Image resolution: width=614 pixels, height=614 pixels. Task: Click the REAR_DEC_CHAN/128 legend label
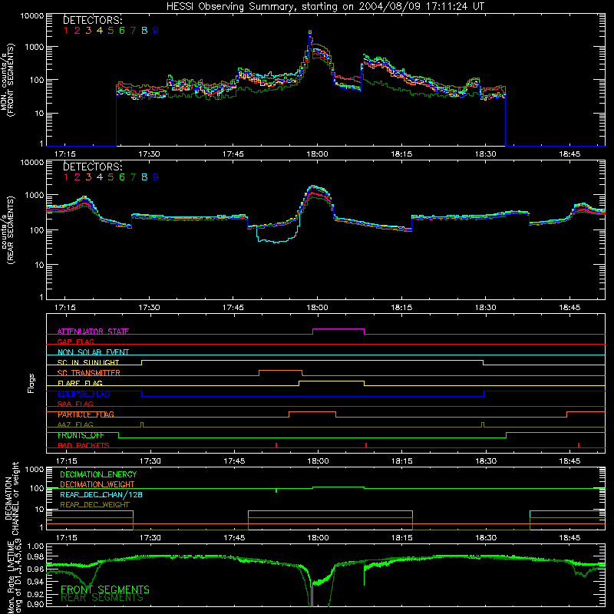pyautogui.click(x=101, y=494)
